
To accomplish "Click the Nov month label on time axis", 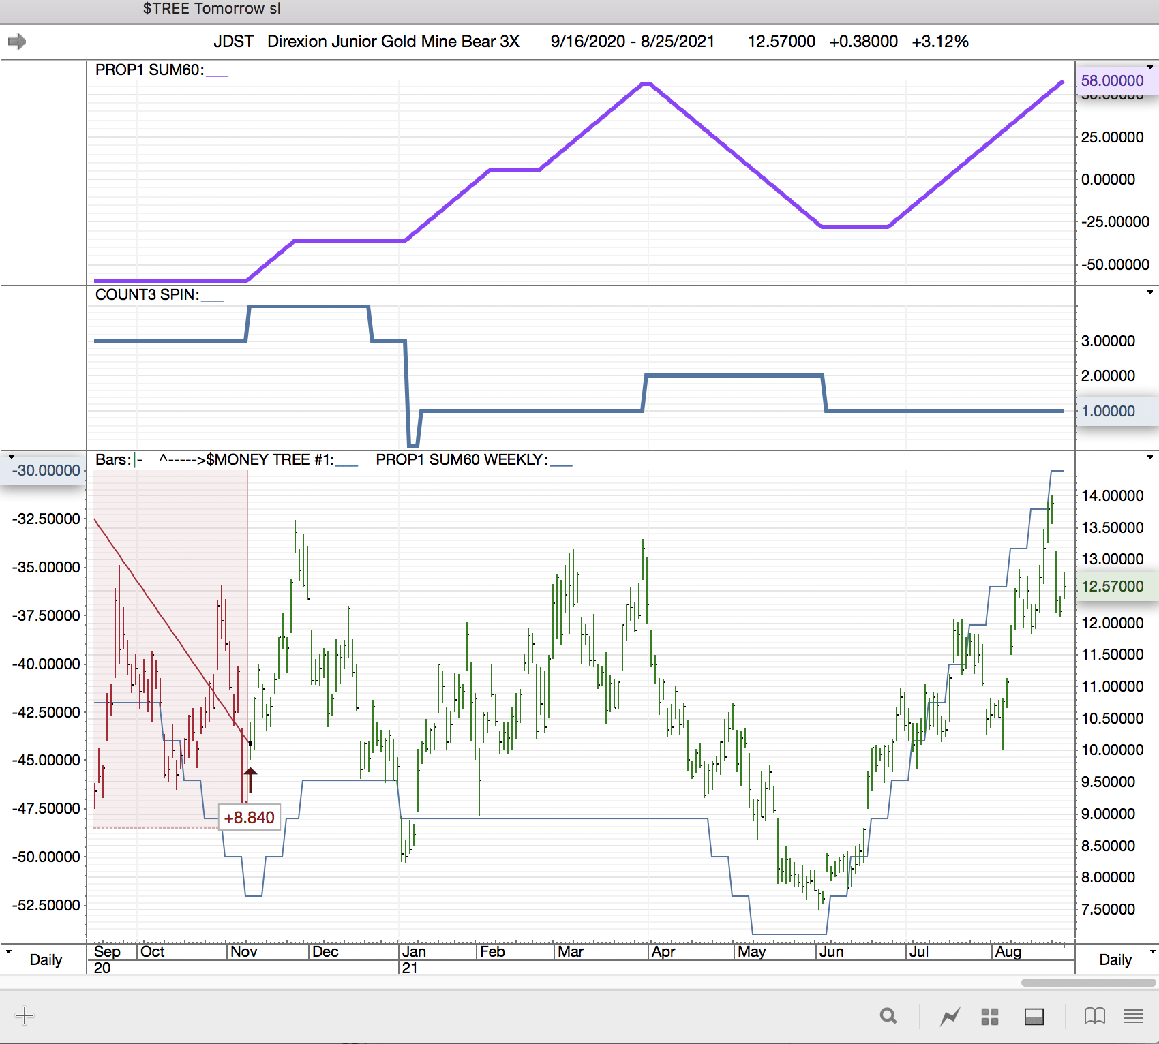I will [x=243, y=952].
